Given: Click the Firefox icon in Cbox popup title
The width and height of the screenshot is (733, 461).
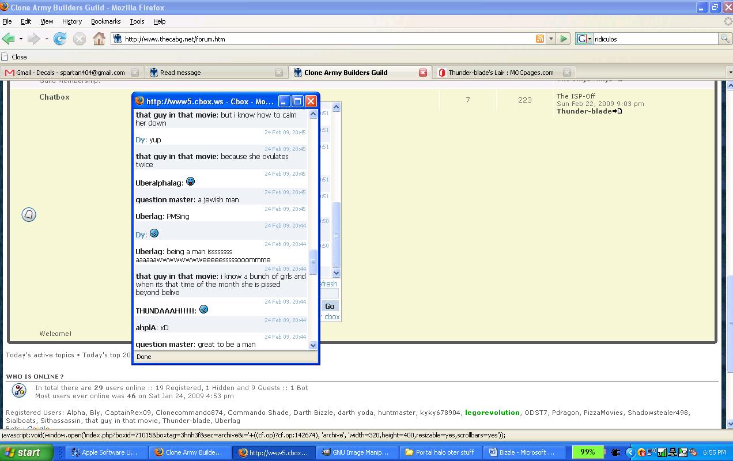Looking at the screenshot, I should [139, 101].
